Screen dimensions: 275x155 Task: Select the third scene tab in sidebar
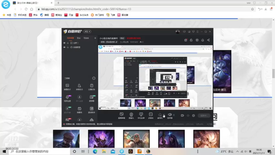[86, 38]
